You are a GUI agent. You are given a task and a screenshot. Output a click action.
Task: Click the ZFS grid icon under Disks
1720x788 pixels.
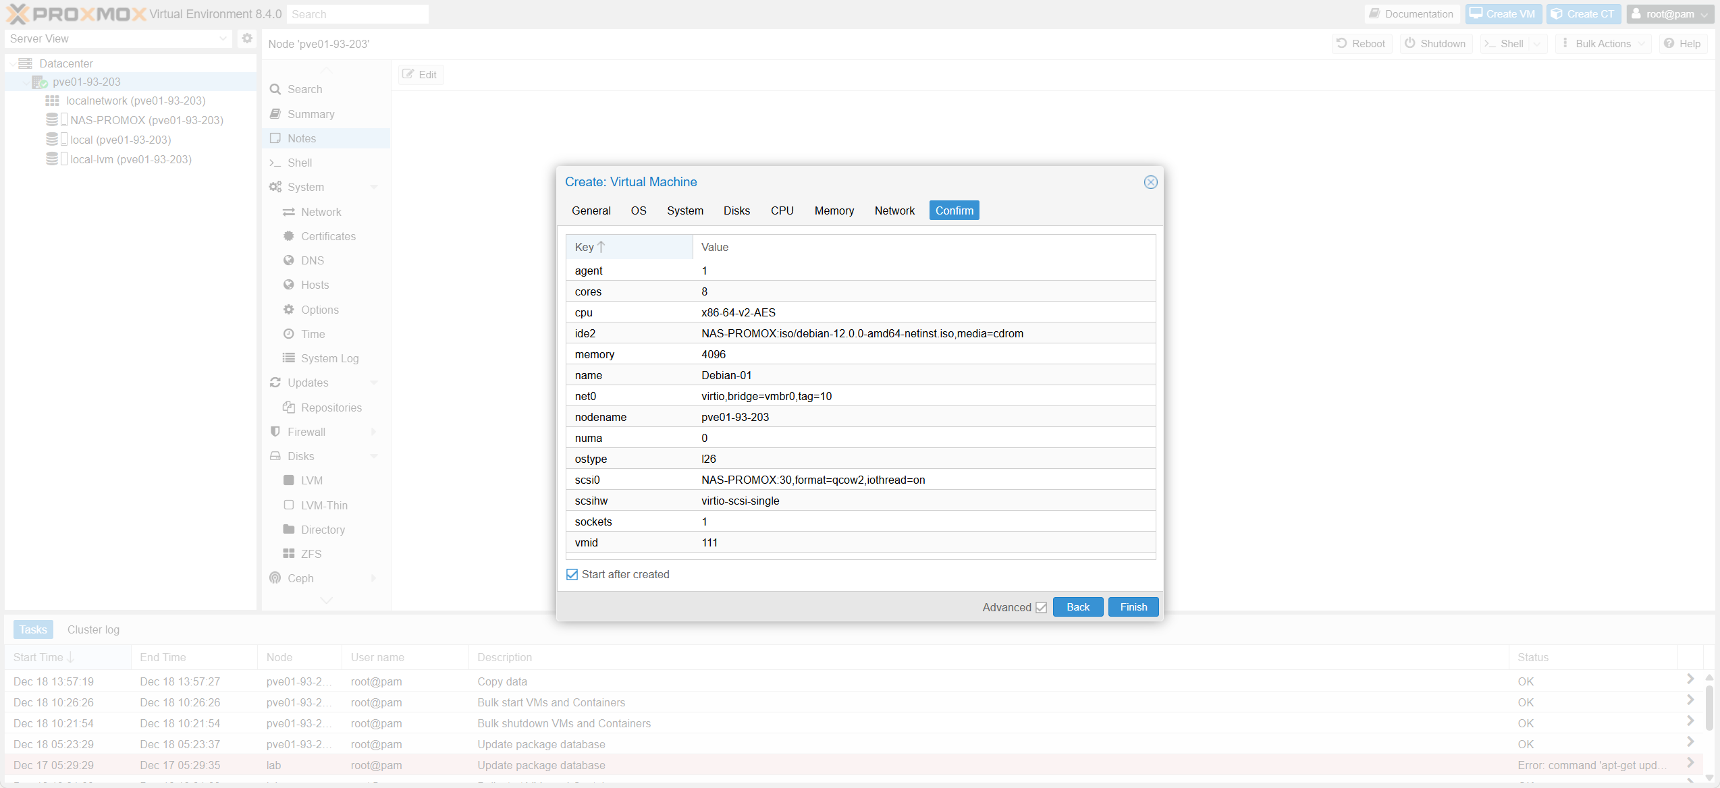tap(289, 554)
